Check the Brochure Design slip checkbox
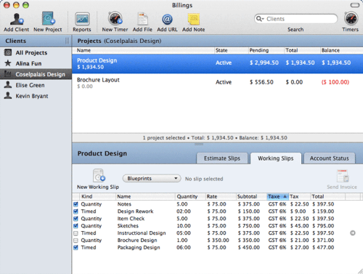Screen dimensions: 363x274 click(x=76, y=241)
